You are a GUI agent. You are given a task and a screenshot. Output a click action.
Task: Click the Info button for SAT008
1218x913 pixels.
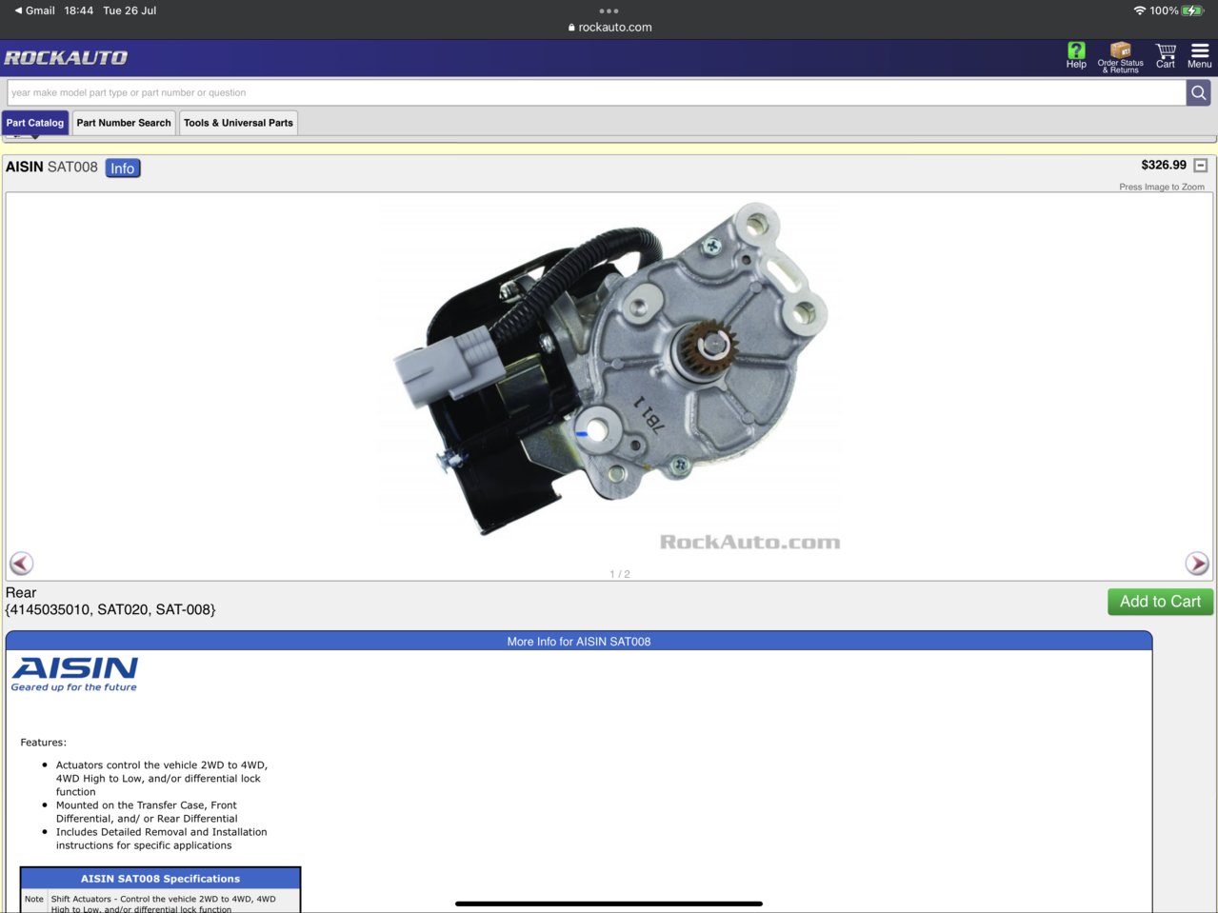(x=123, y=169)
